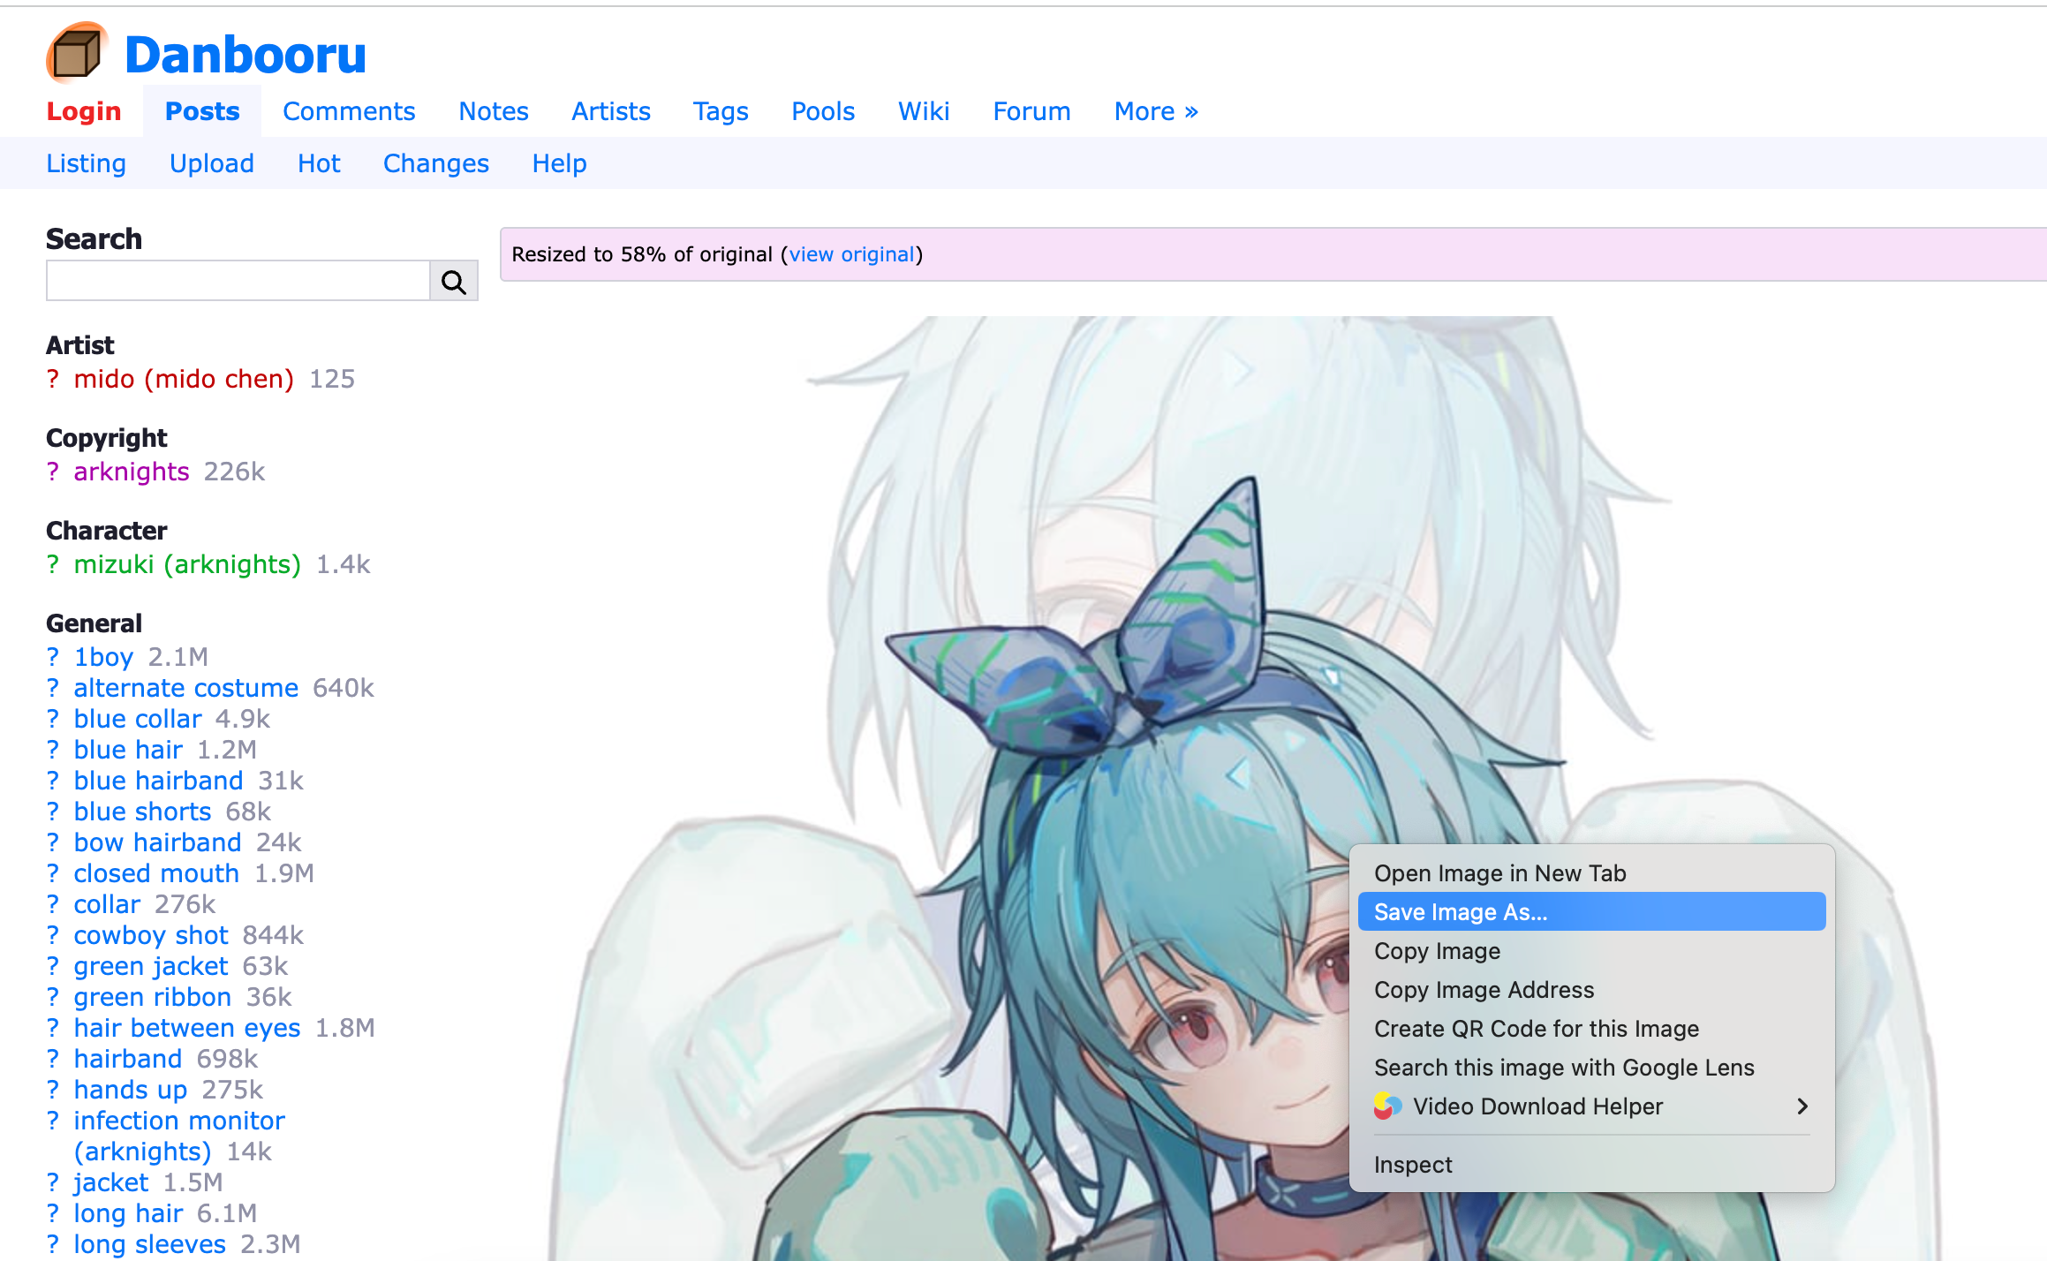Open the green jacket tag
2047x1261 pixels.
(151, 966)
